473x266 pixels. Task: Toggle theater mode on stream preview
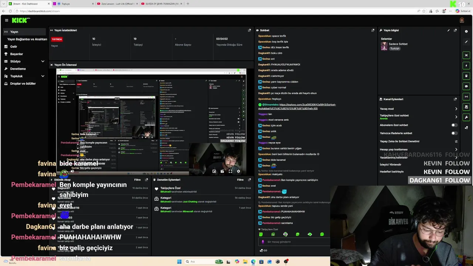(222, 171)
